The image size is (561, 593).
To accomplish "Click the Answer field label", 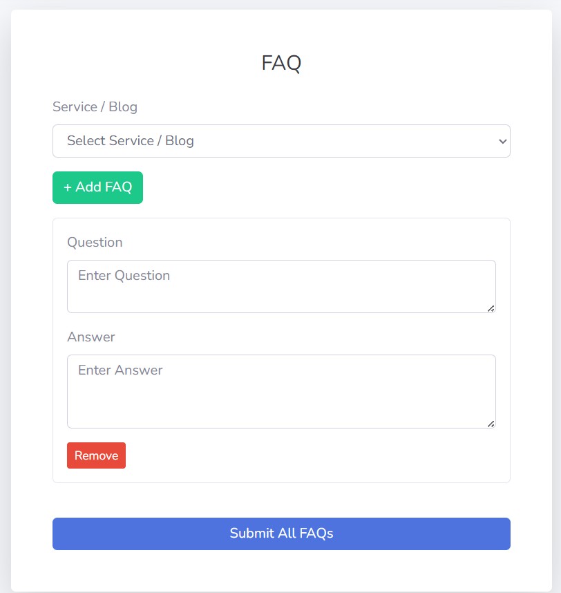I will pos(91,337).
